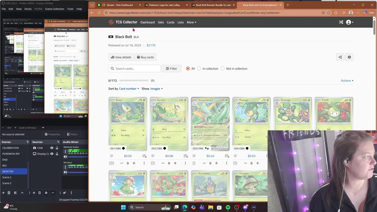Open source properties gear in OBS Sources toolbar

point(46,193)
